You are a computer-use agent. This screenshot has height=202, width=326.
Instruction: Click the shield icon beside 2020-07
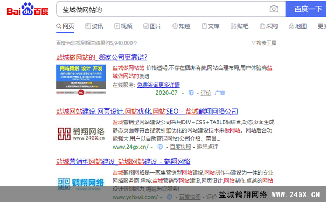[191, 93]
